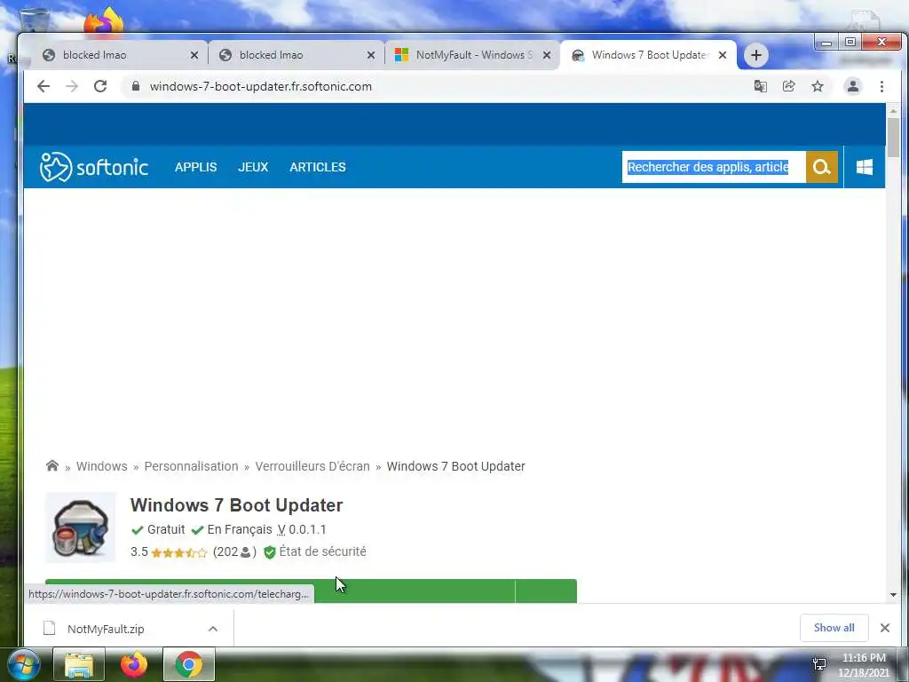Open the Windows Start menu
Viewport: 909px width, 682px height.
24,664
